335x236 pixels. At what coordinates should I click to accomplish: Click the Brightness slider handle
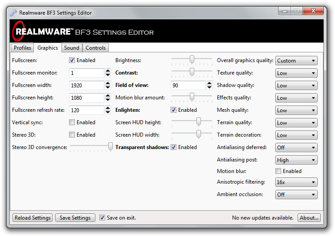(192, 59)
